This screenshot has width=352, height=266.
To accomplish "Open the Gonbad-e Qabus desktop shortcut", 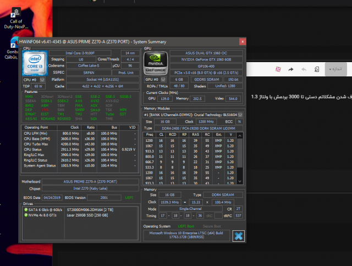I will tap(12, 48).
